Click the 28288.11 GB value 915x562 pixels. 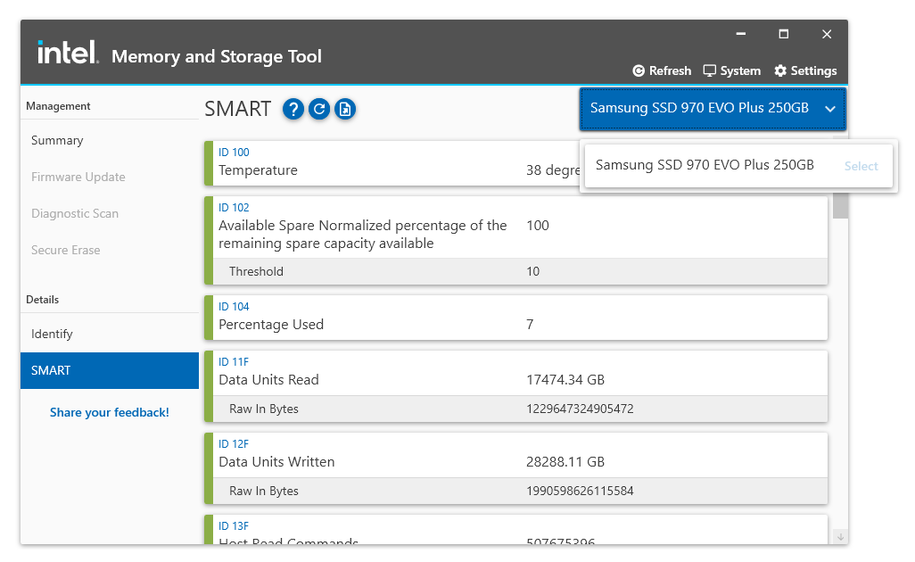(565, 462)
